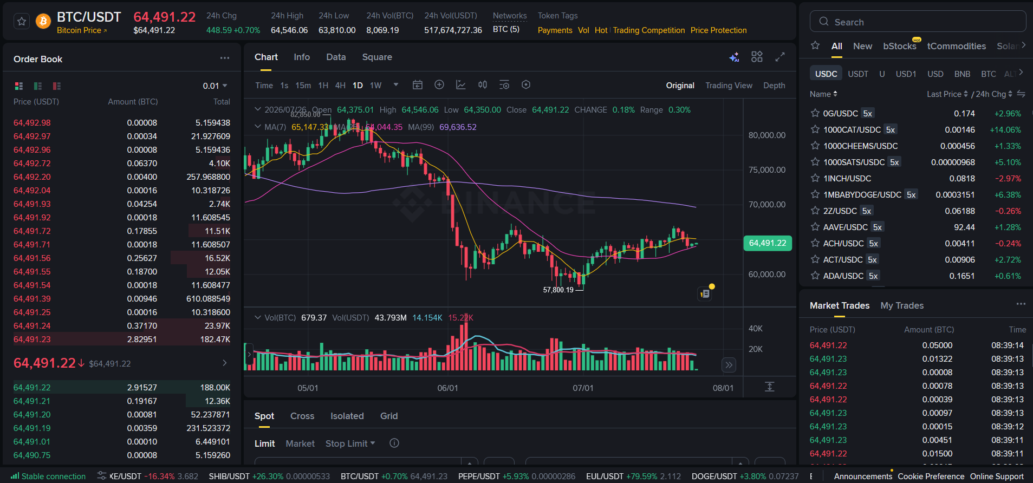Select the 4H chart interval
The width and height of the screenshot is (1033, 483).
[340, 86]
